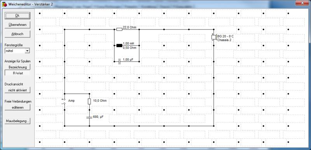Viewport: 311px width, 150px height.
Task: Confirm with the Ok button
Action: pyautogui.click(x=17, y=15)
